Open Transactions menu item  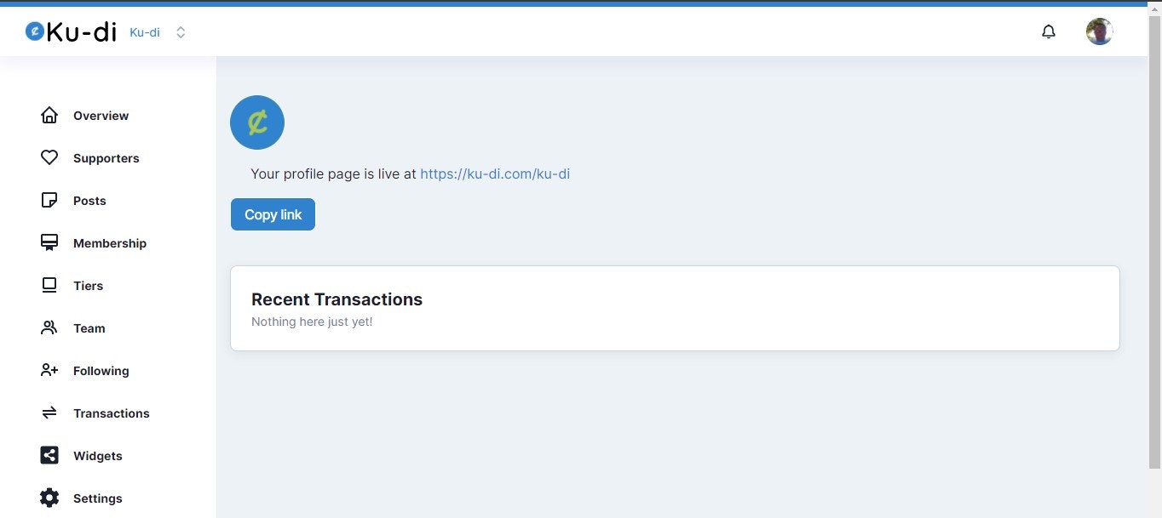[111, 413]
